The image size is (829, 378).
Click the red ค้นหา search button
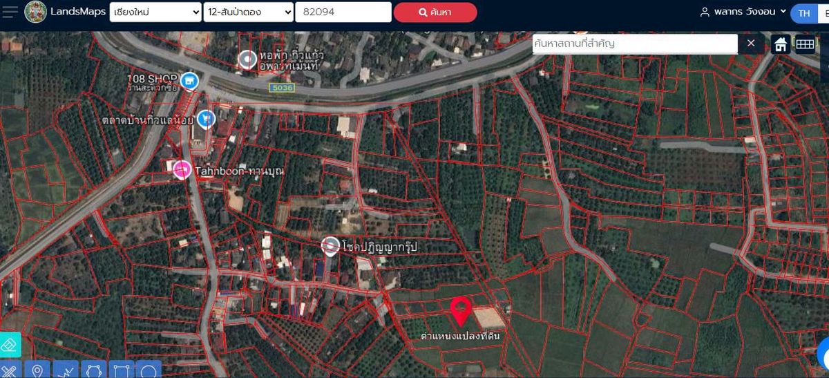pyautogui.click(x=435, y=12)
